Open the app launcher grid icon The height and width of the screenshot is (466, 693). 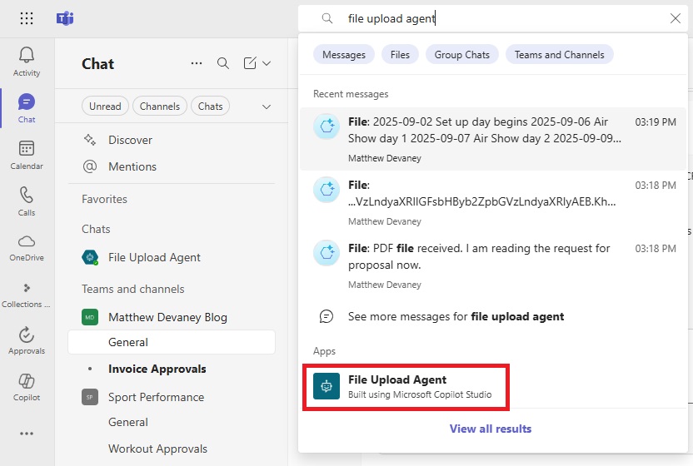27,18
